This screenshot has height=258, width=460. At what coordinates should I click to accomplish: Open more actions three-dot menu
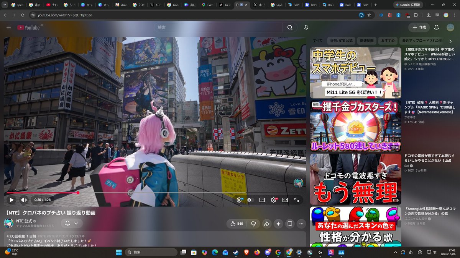pos(302,224)
